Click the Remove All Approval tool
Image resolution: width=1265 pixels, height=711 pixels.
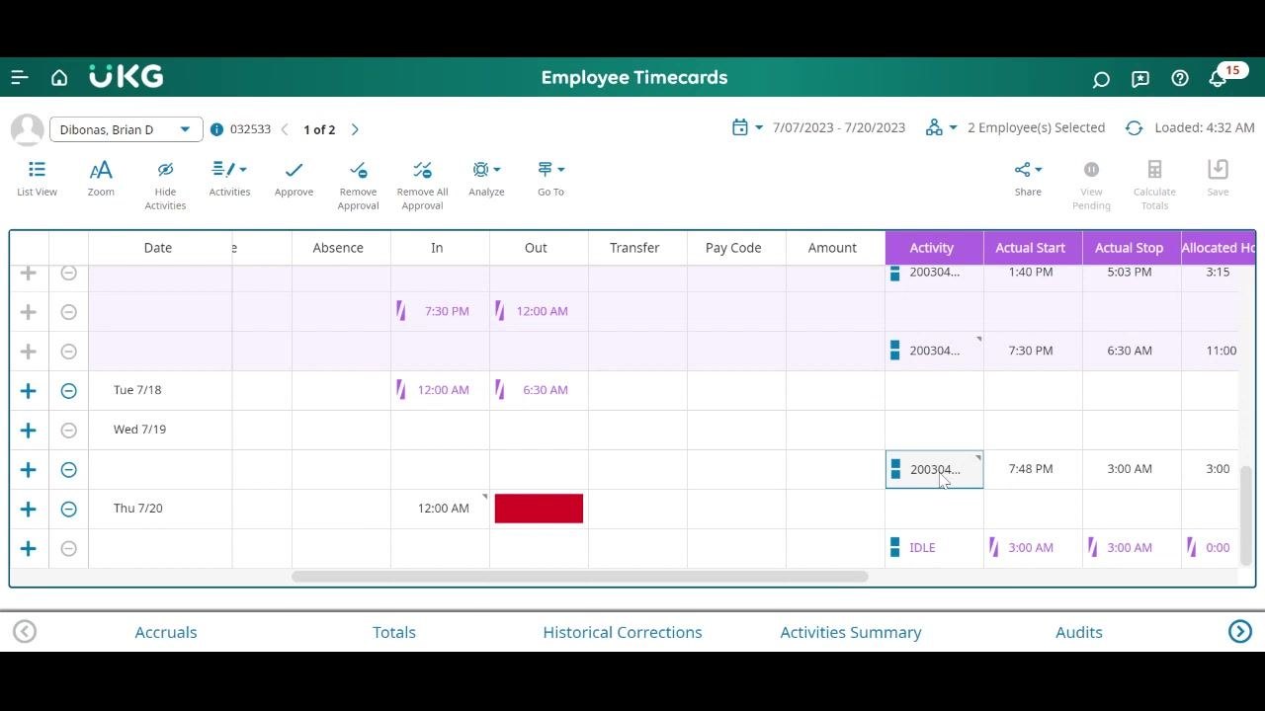[x=422, y=186]
